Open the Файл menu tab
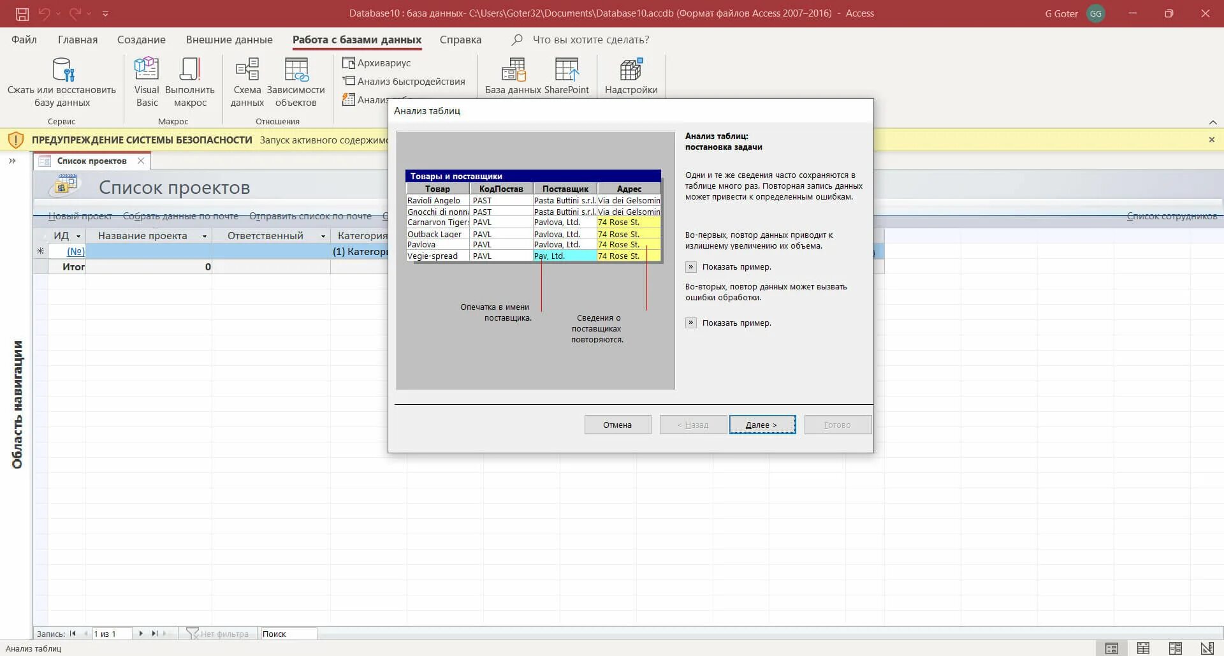Screen dimensions: 1224x656 point(24,40)
